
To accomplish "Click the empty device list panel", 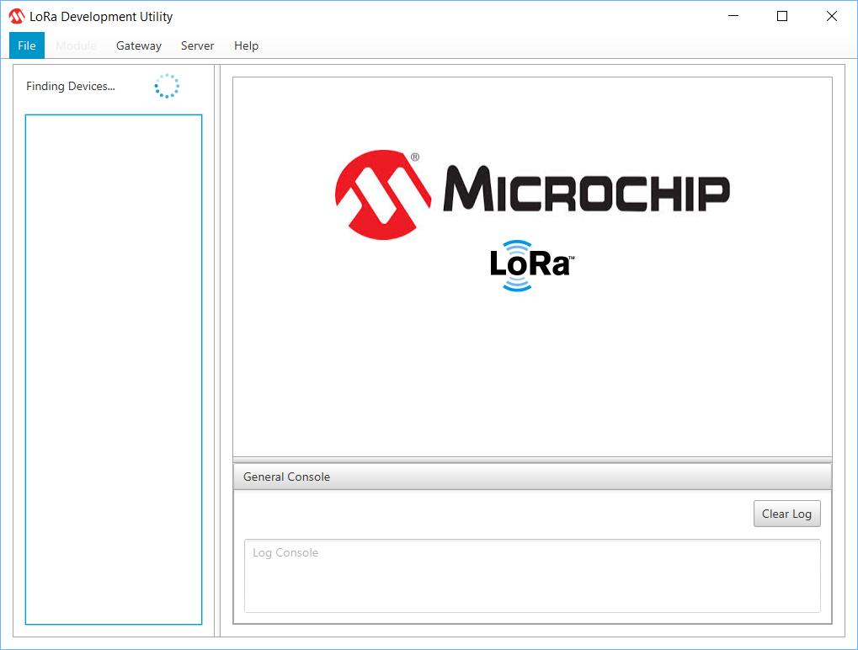I will click(114, 370).
